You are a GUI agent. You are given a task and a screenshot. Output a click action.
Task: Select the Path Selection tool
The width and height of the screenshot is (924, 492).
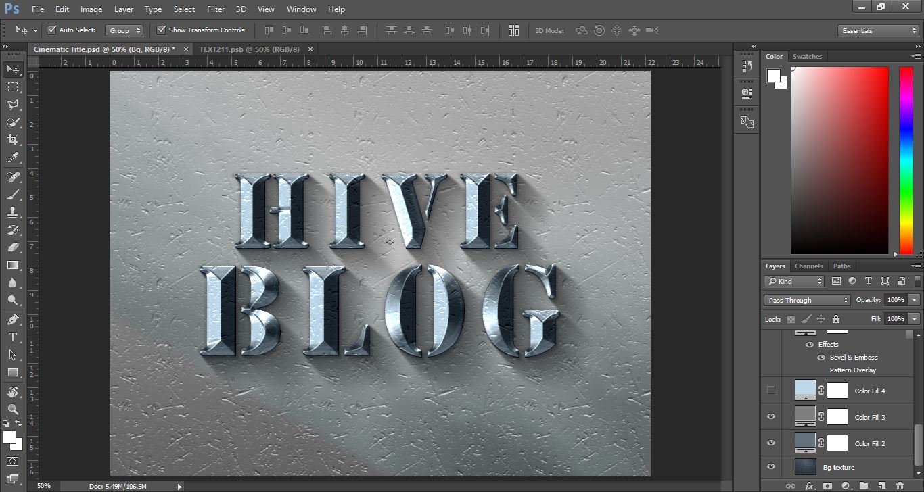[x=13, y=355]
